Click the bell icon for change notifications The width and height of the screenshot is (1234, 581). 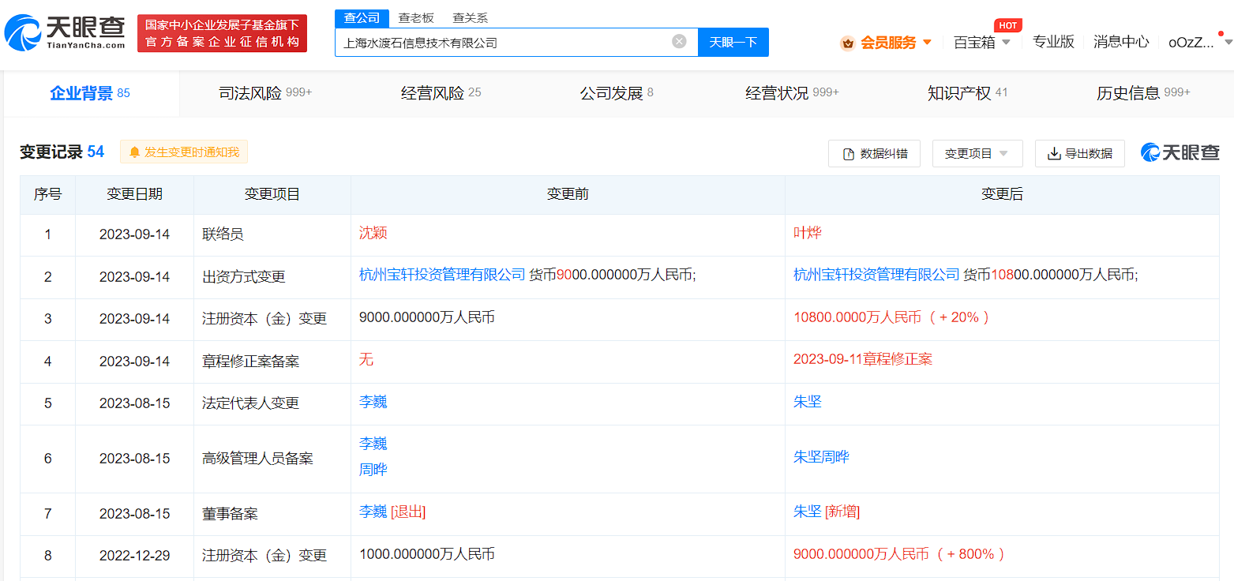tap(134, 152)
